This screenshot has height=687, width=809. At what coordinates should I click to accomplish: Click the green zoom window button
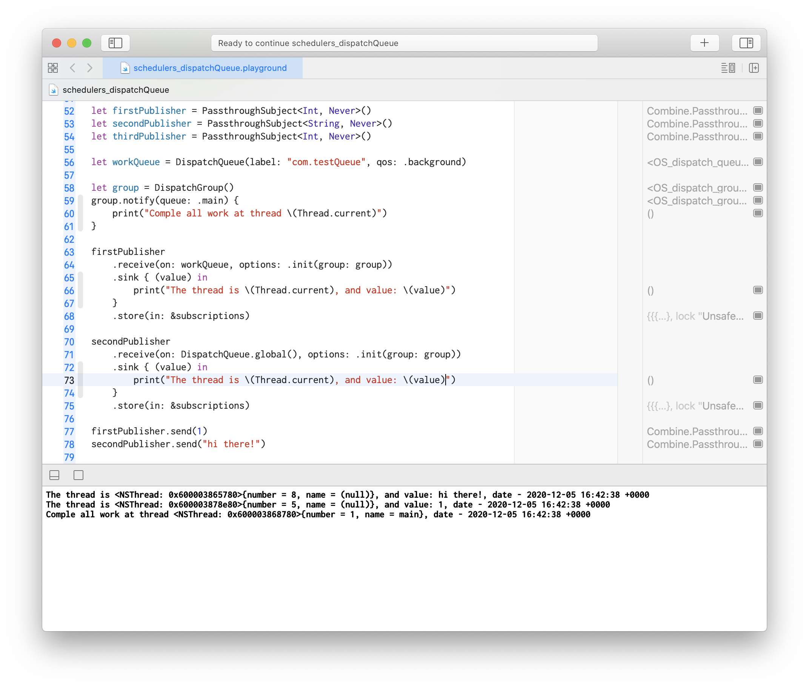click(87, 43)
